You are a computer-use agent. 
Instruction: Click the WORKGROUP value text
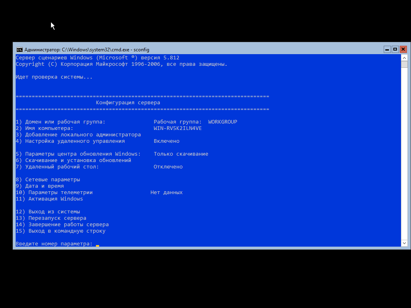click(222, 122)
